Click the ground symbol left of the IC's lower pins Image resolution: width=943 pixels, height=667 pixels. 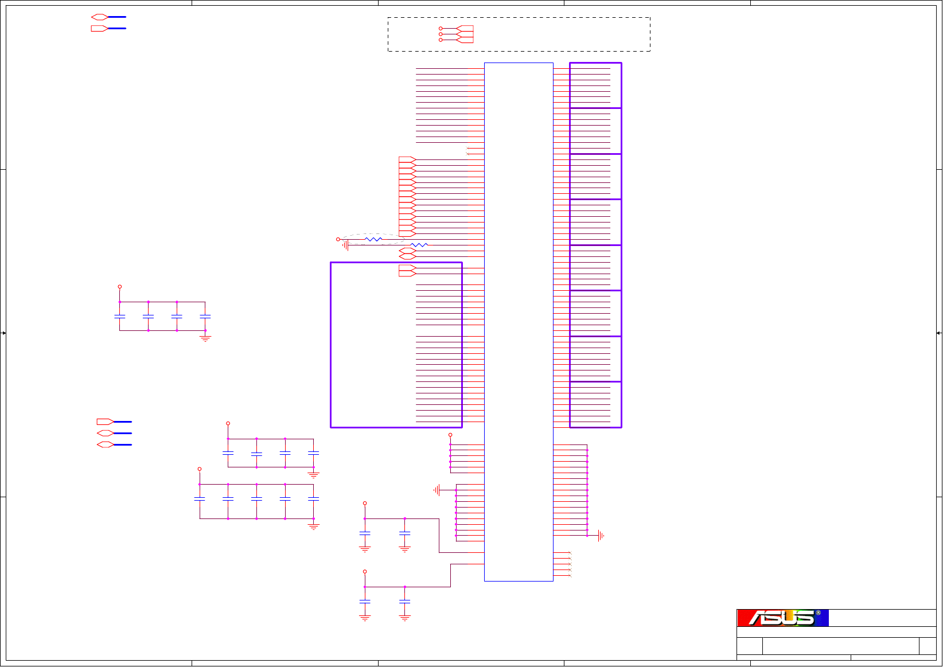[x=437, y=490]
